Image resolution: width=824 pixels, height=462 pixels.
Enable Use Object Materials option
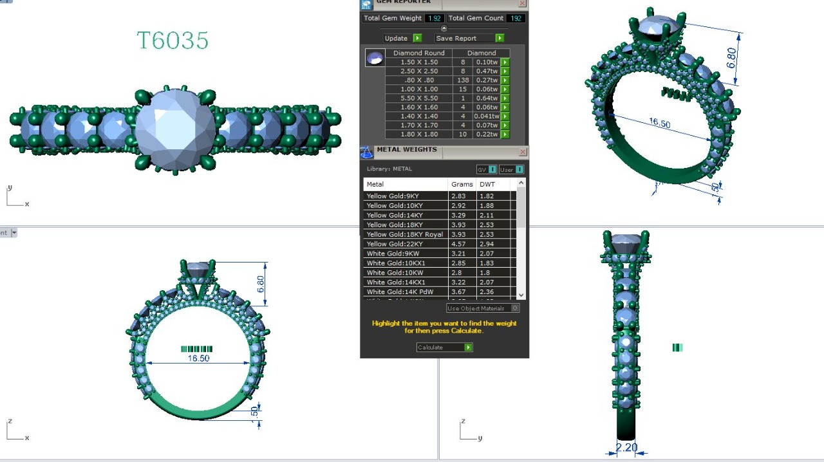click(515, 308)
